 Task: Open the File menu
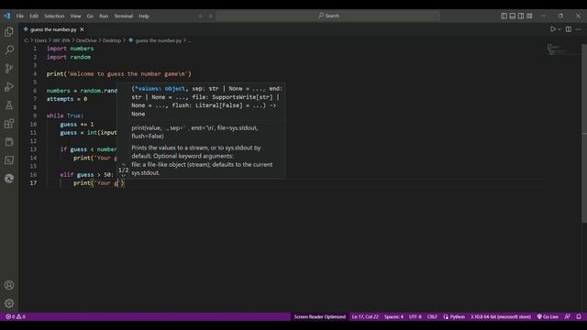pos(20,16)
